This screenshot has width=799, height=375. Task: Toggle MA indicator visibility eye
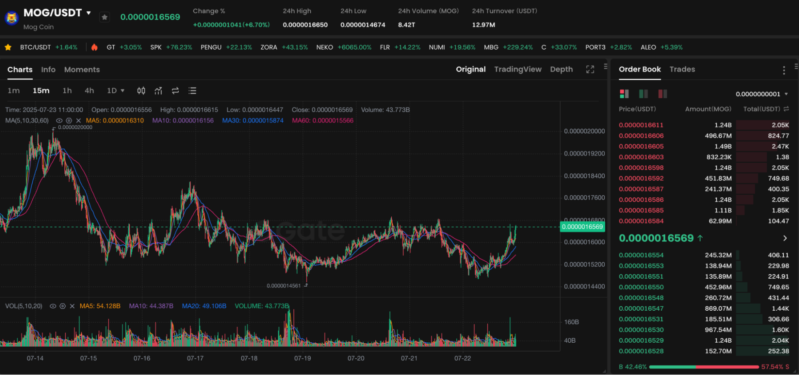pos(59,121)
